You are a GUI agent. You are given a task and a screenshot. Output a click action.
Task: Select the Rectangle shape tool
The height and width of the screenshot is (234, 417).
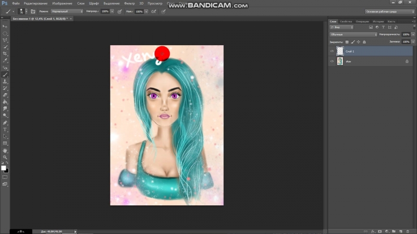point(5,144)
